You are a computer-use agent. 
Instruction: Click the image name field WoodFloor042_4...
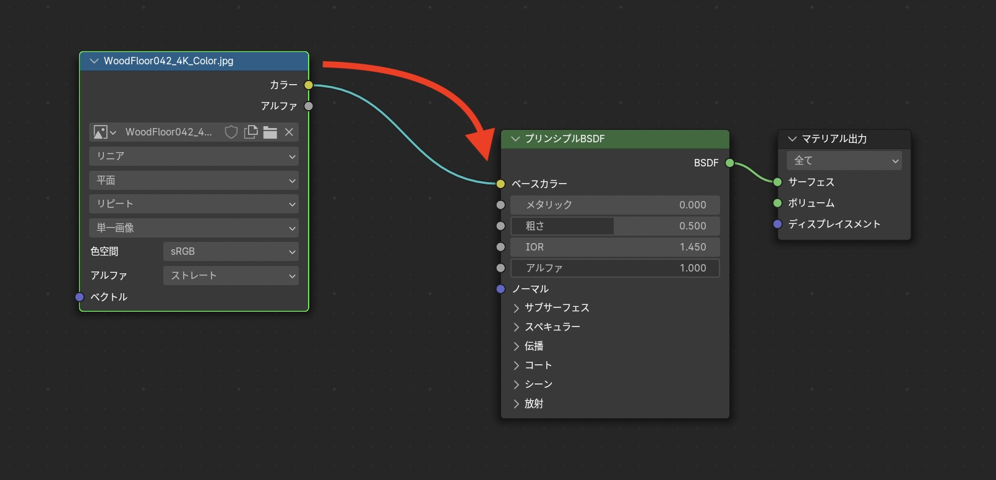click(x=168, y=132)
